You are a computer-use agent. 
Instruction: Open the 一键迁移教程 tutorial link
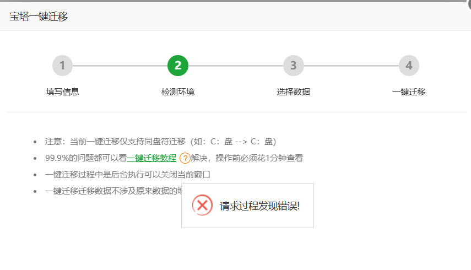click(151, 158)
